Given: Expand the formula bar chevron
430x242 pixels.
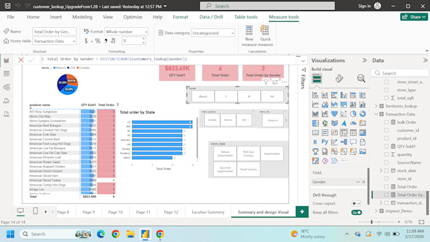Looking at the screenshot, I should click(303, 61).
